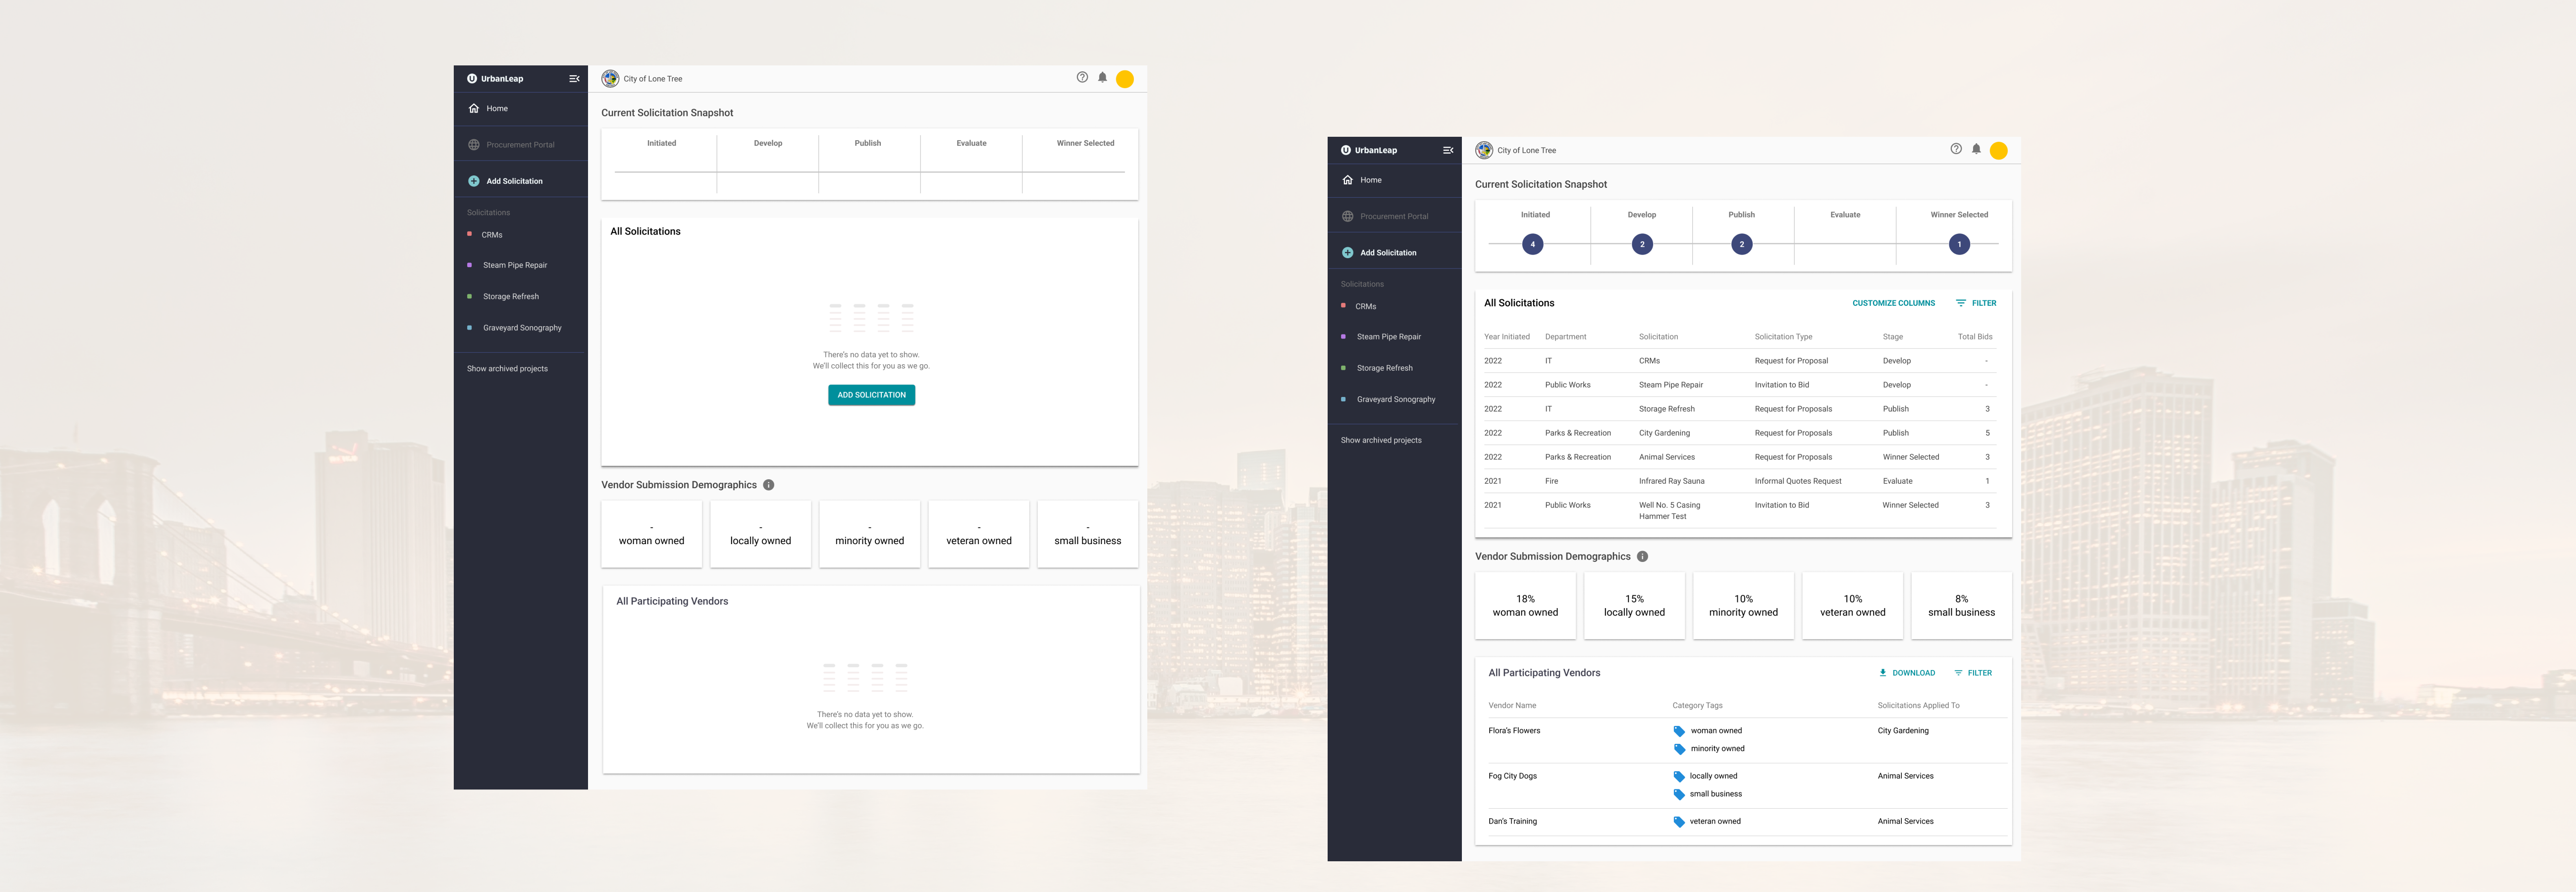
Task: Select the 18% woman owned demographics card
Action: point(1525,605)
